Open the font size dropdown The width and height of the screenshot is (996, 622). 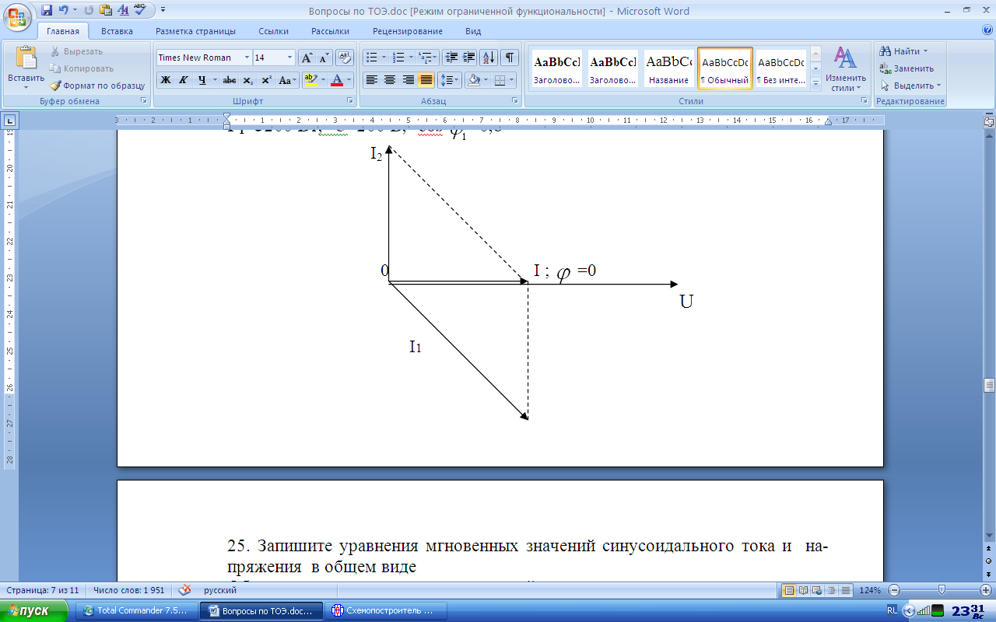click(290, 58)
